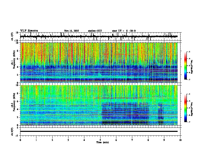Viewport: 203px width, 157px height.
Task: Click tick "10" on the Time axis
Action: [180, 140]
